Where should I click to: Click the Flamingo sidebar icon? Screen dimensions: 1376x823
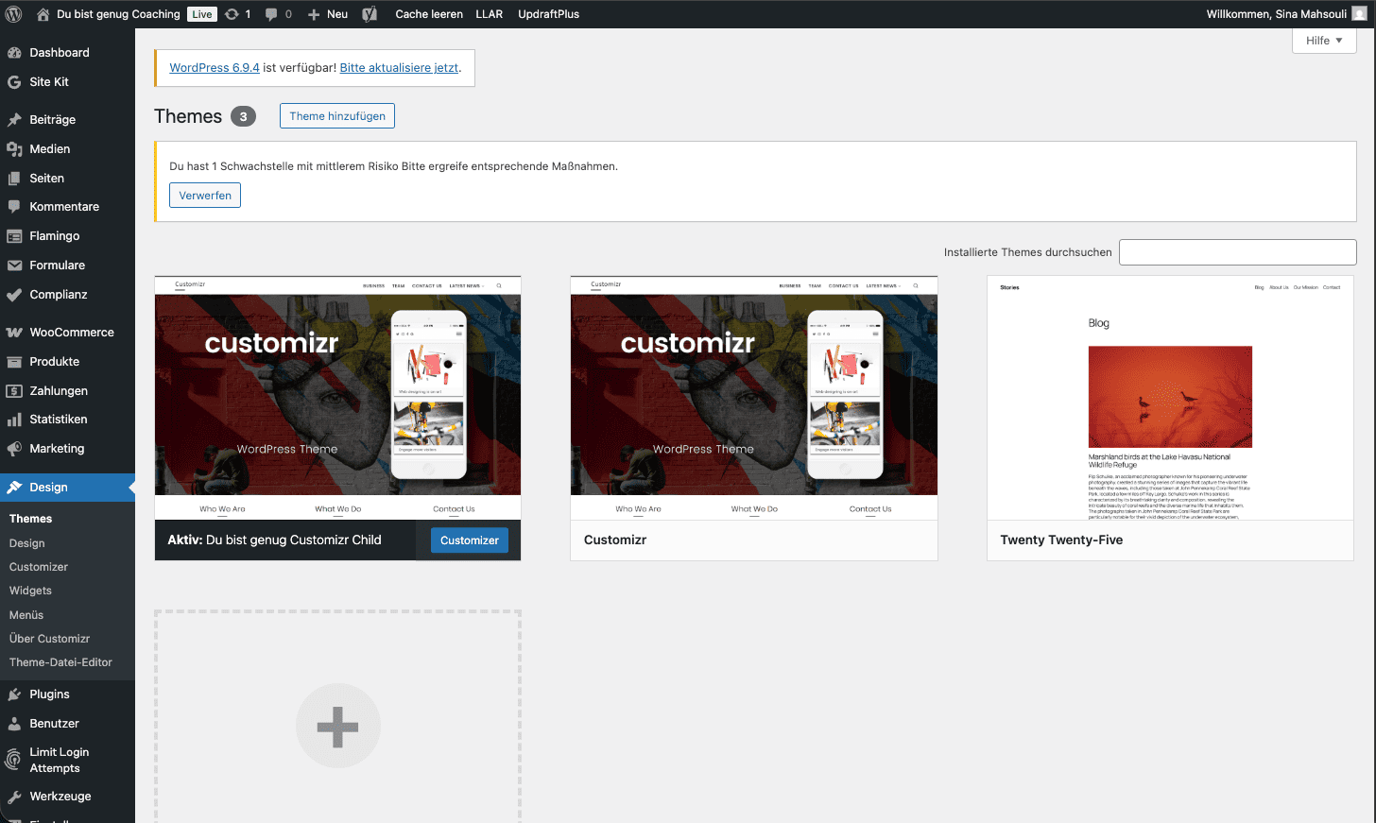pyautogui.click(x=14, y=236)
